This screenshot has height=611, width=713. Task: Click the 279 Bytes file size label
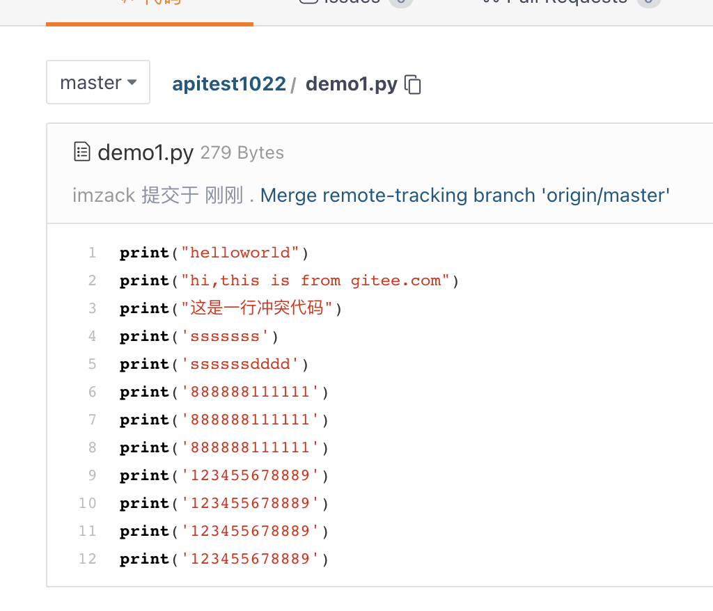click(242, 153)
